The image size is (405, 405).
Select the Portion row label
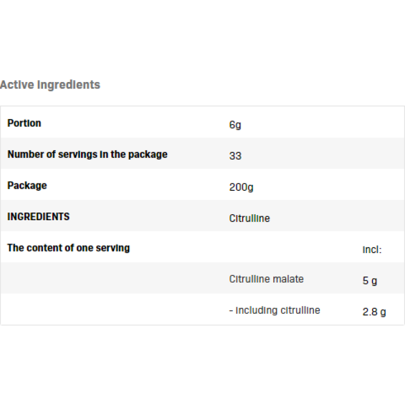tap(24, 123)
